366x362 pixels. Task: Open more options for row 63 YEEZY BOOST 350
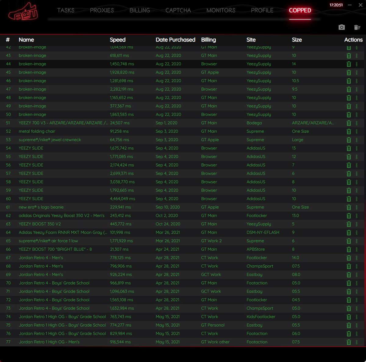click(357, 224)
